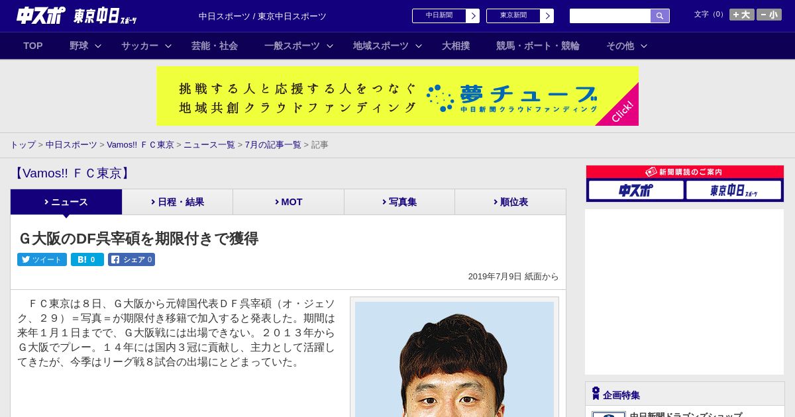The height and width of the screenshot is (417, 795).
Task: Switch to MOT tab
Action: (x=288, y=202)
